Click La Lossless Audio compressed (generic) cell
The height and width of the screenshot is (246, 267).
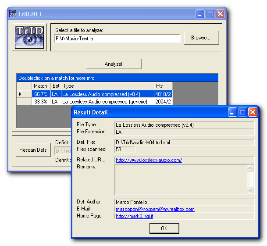(x=107, y=102)
